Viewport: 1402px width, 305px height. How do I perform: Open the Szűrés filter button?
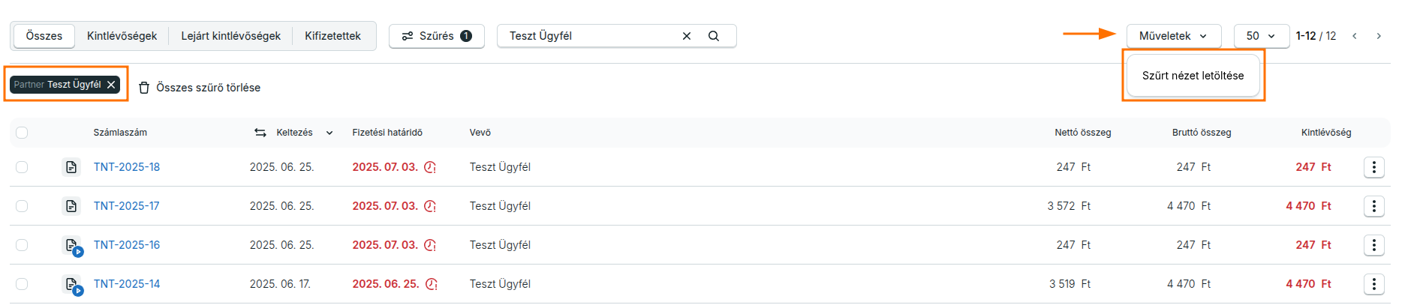[437, 36]
